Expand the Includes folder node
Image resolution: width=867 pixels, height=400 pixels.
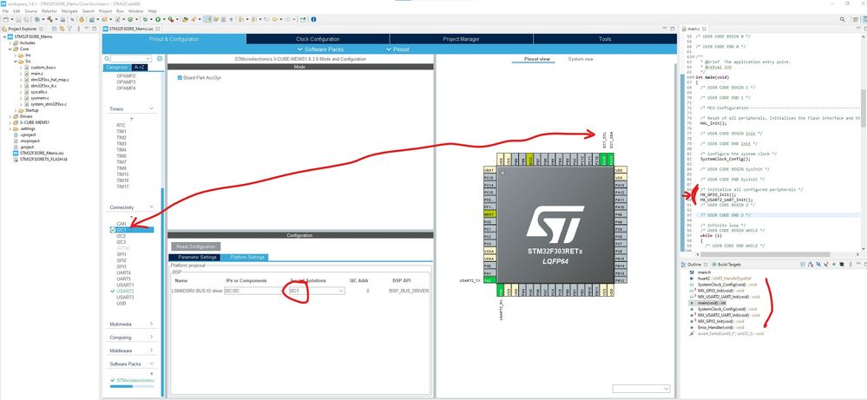10,43
